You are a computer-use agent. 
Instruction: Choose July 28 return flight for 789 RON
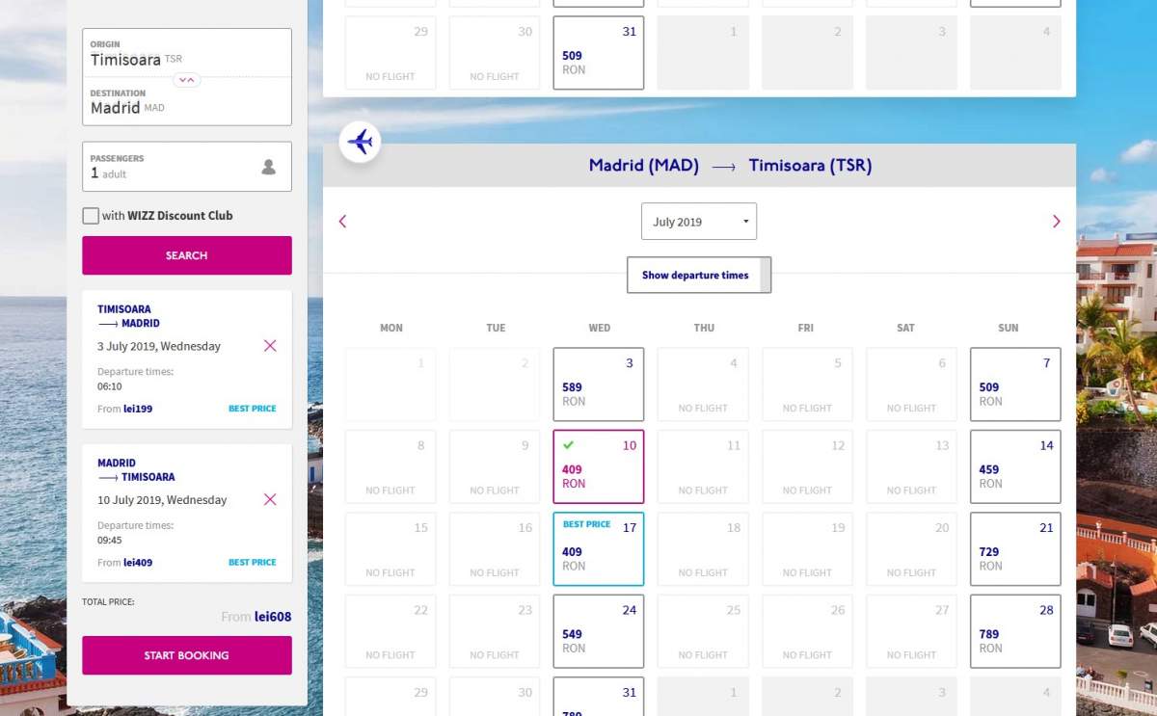point(1014,631)
